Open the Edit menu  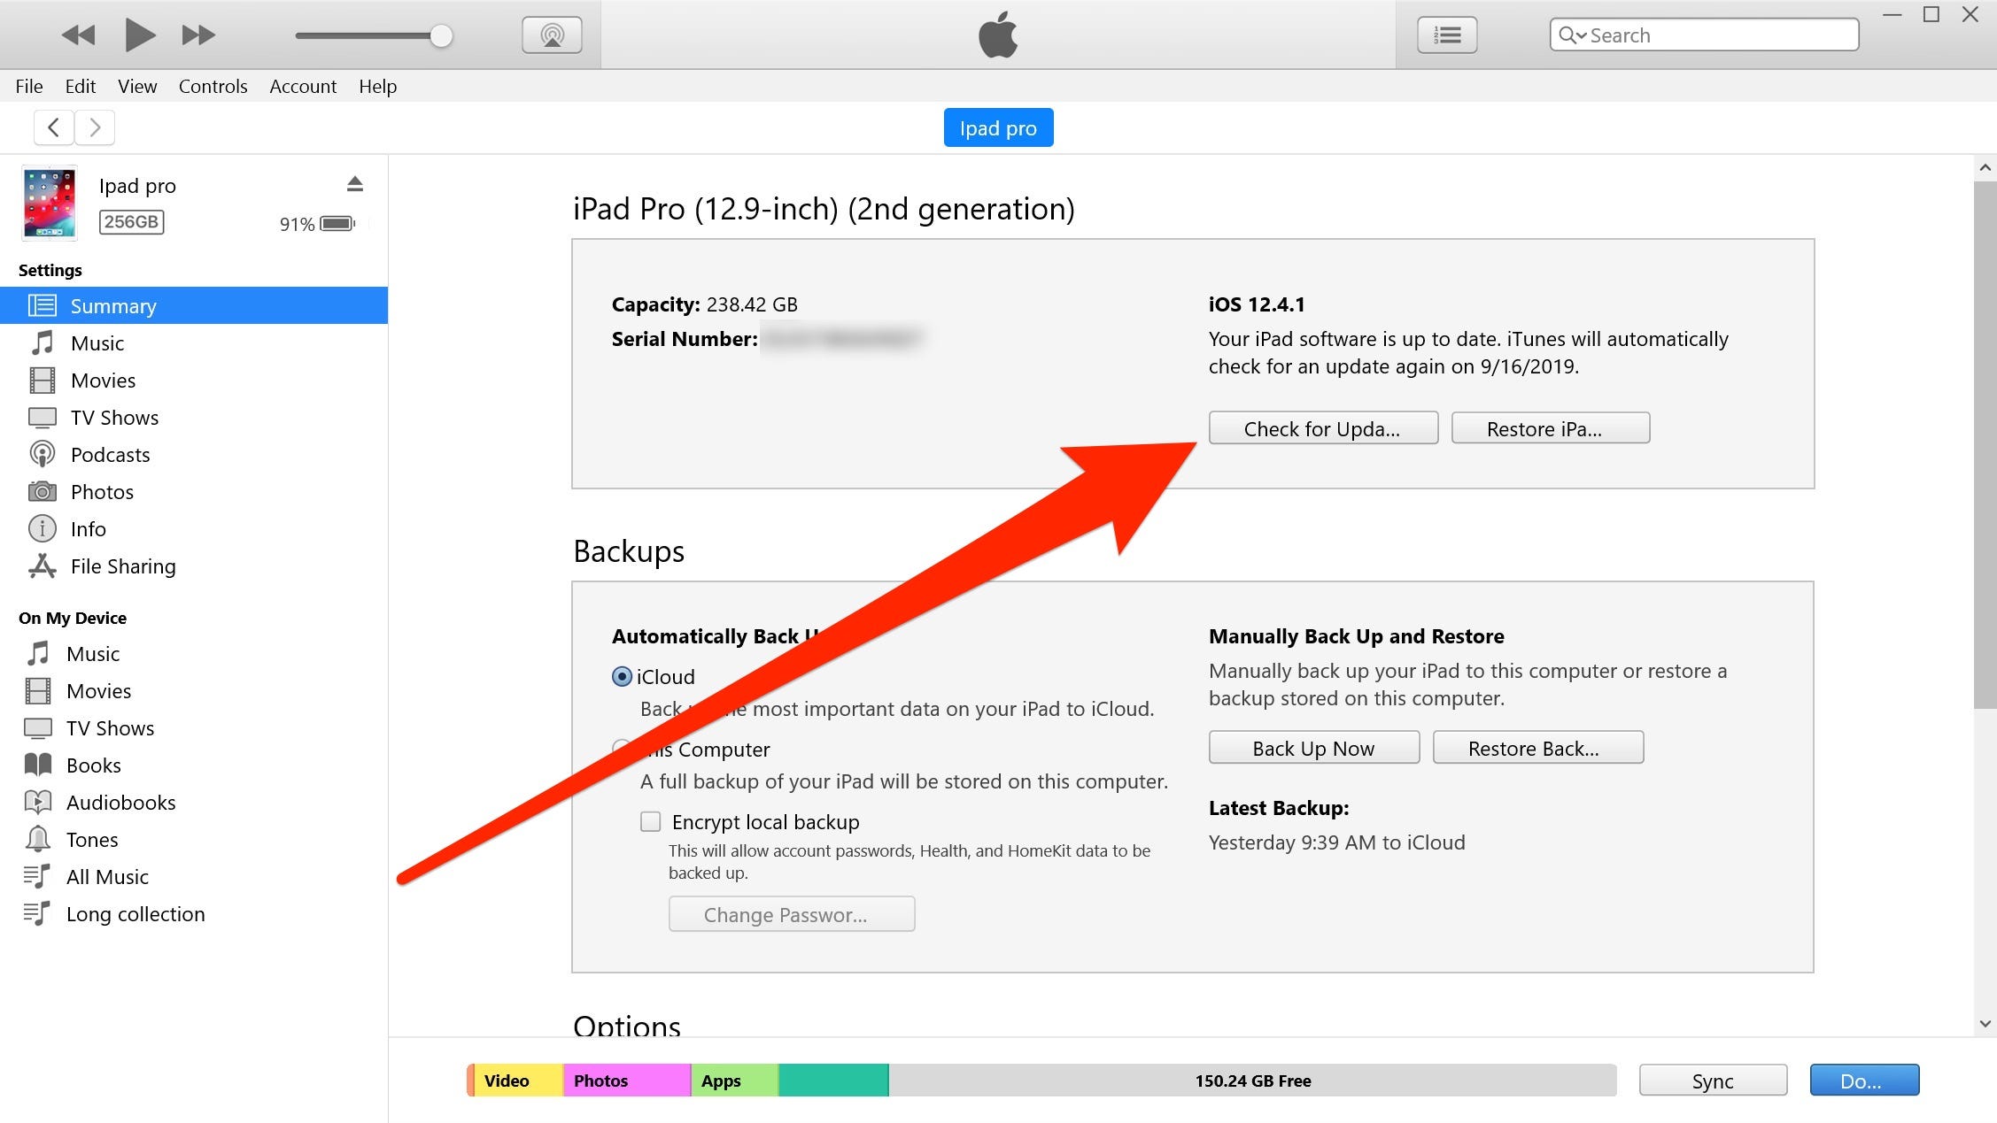81,86
